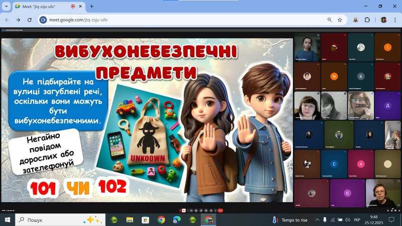Raise hand in Meet toolbar
The image size is (402, 226).
click(x=211, y=210)
